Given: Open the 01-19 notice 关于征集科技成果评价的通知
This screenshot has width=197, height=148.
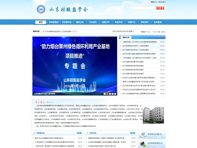Looking at the screenshot, I should 133,62.
